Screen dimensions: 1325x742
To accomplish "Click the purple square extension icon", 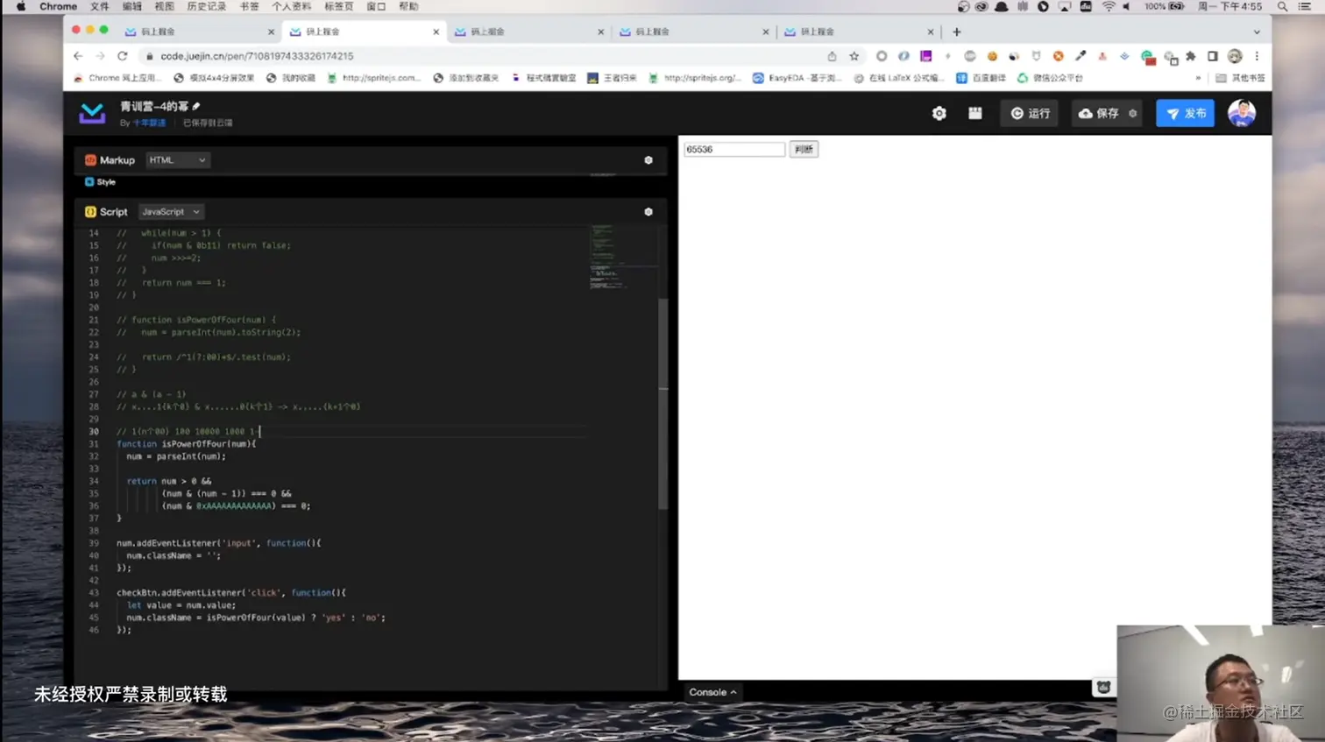I will pos(925,56).
